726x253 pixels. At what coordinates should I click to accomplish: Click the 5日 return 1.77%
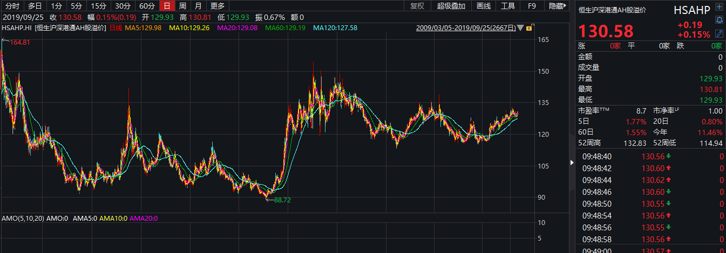pos(636,121)
